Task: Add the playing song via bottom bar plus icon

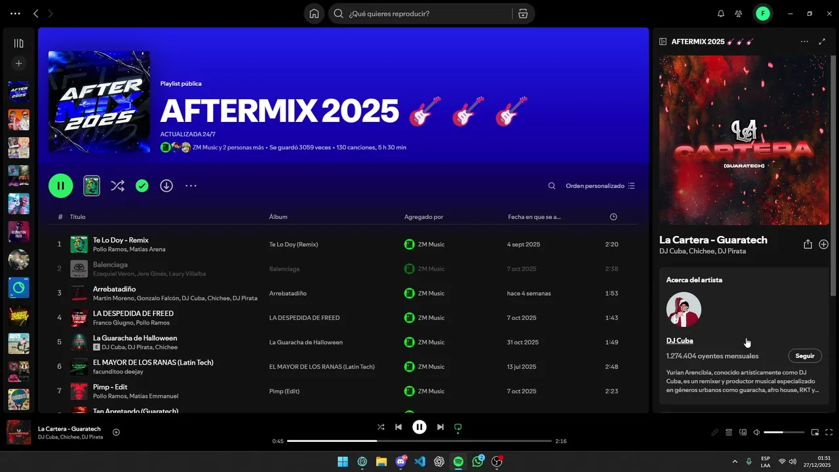Action: [x=116, y=432]
